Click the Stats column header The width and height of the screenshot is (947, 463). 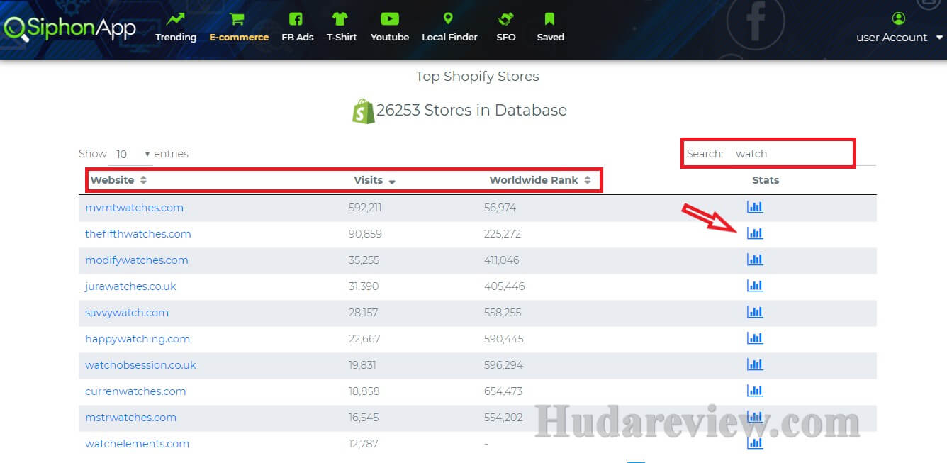(x=766, y=180)
